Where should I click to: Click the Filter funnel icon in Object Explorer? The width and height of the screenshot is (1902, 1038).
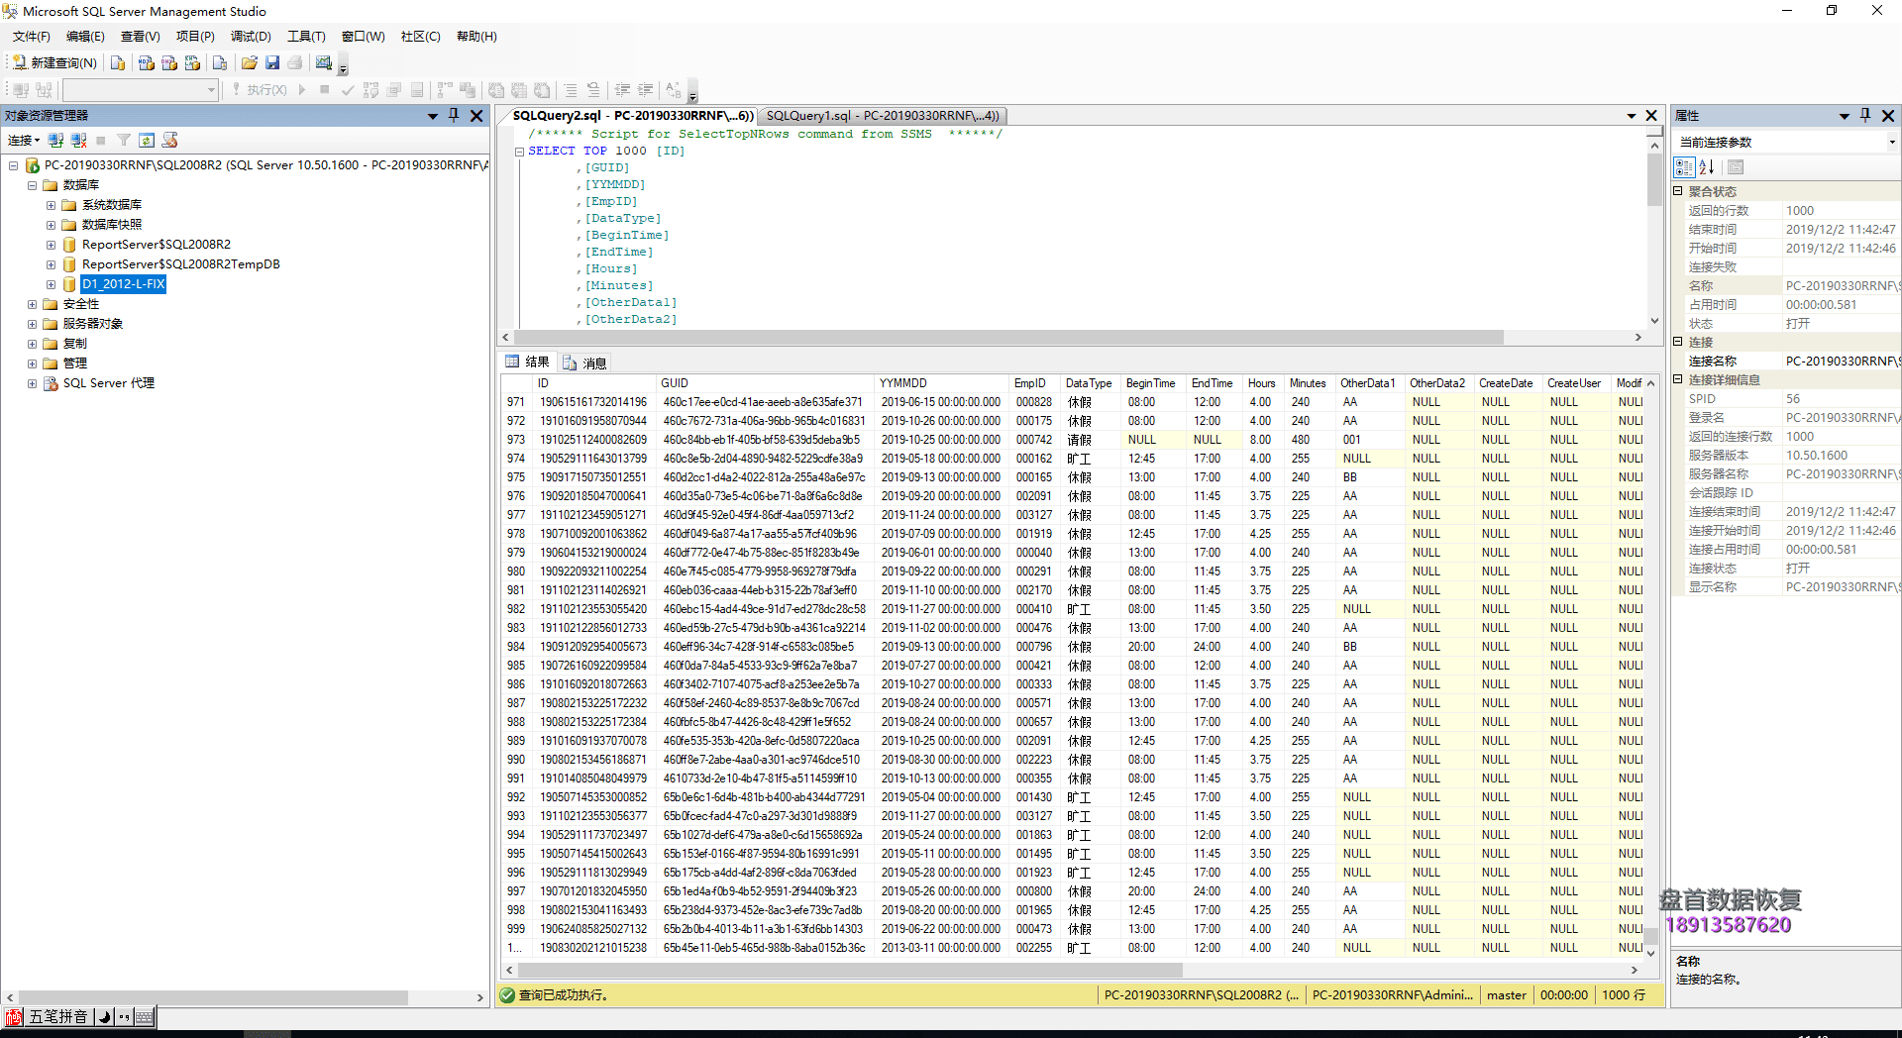point(124,141)
